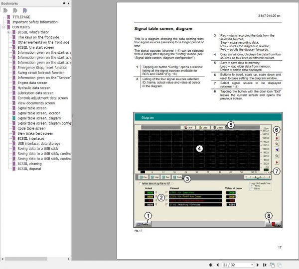Jump to the first page of the document
The width and height of the screenshot is (299, 269).
211,265
